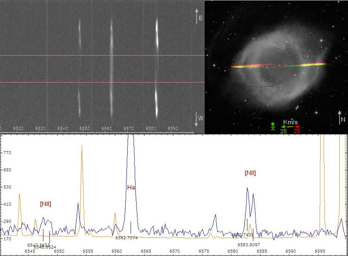Click the 6583.8097 wavelength marker
Image resolution: width=348 pixels, height=256 pixels.
click(x=249, y=244)
